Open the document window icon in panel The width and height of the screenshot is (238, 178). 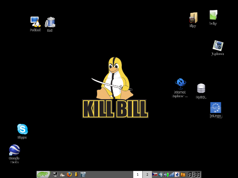click(x=83, y=174)
